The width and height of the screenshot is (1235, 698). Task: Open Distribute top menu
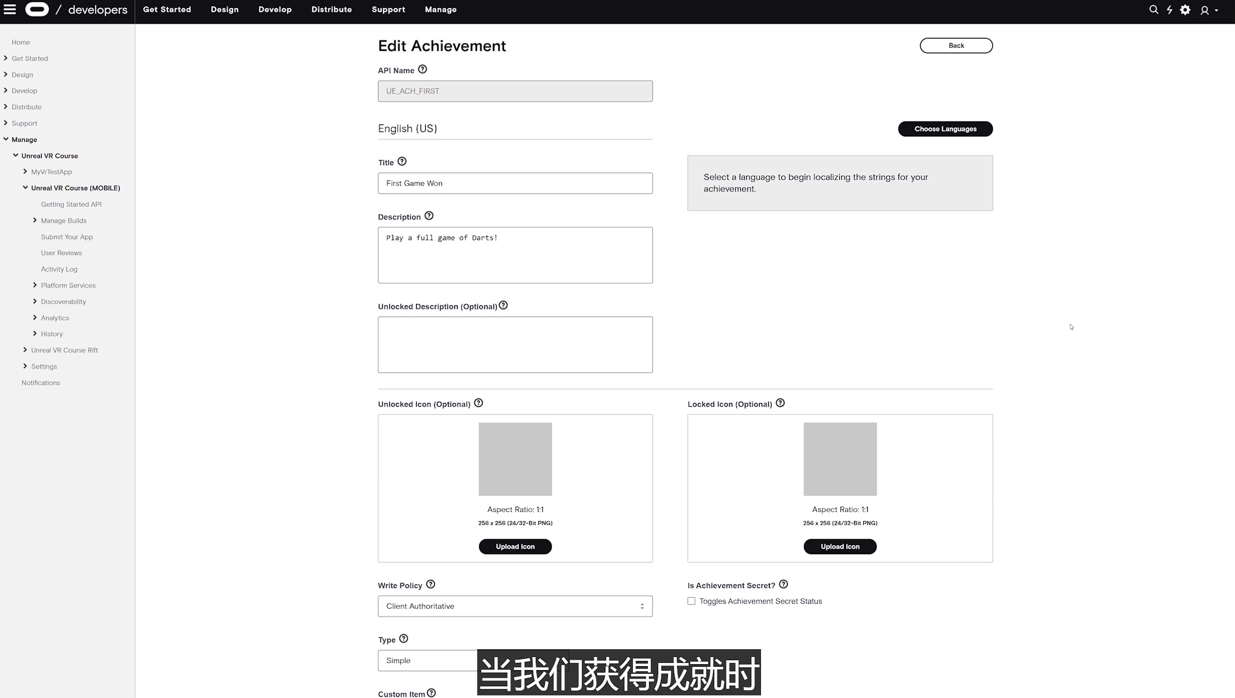pos(331,10)
